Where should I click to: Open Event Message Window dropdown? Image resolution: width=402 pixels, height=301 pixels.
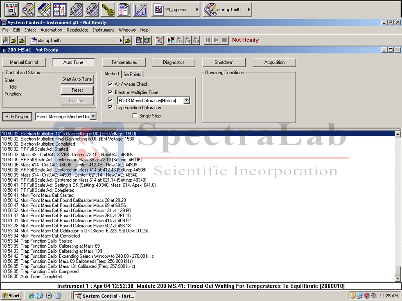point(93,117)
